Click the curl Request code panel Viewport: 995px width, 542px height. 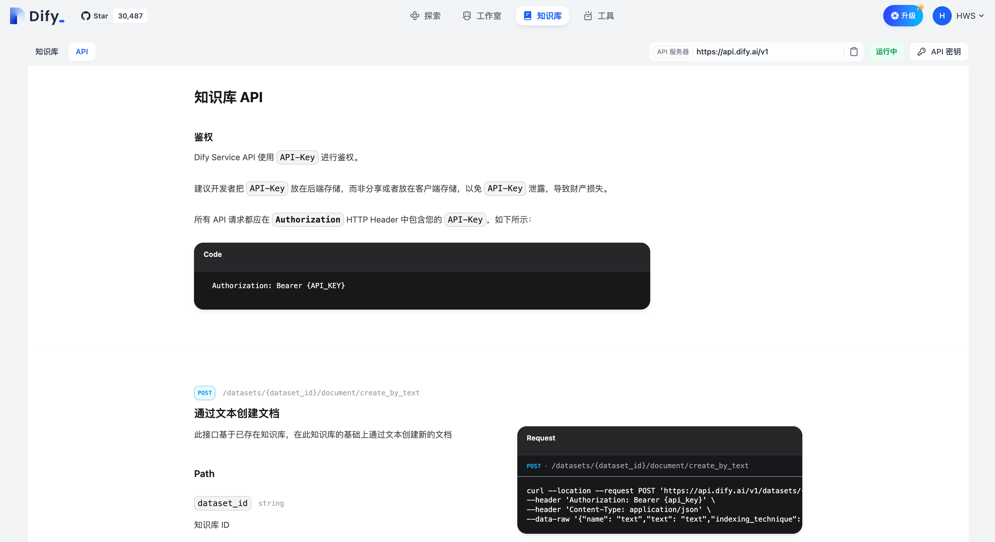[x=659, y=480]
